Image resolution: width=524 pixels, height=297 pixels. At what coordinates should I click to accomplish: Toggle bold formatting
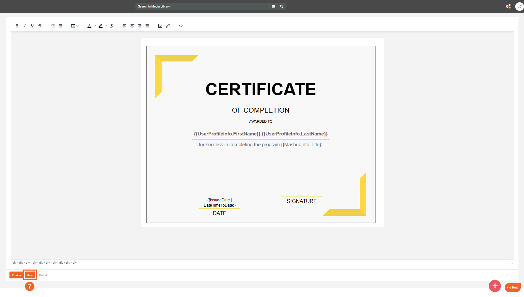[17, 26]
